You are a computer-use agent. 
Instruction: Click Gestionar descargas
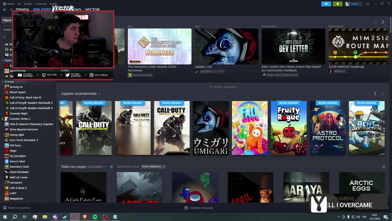click(x=201, y=208)
